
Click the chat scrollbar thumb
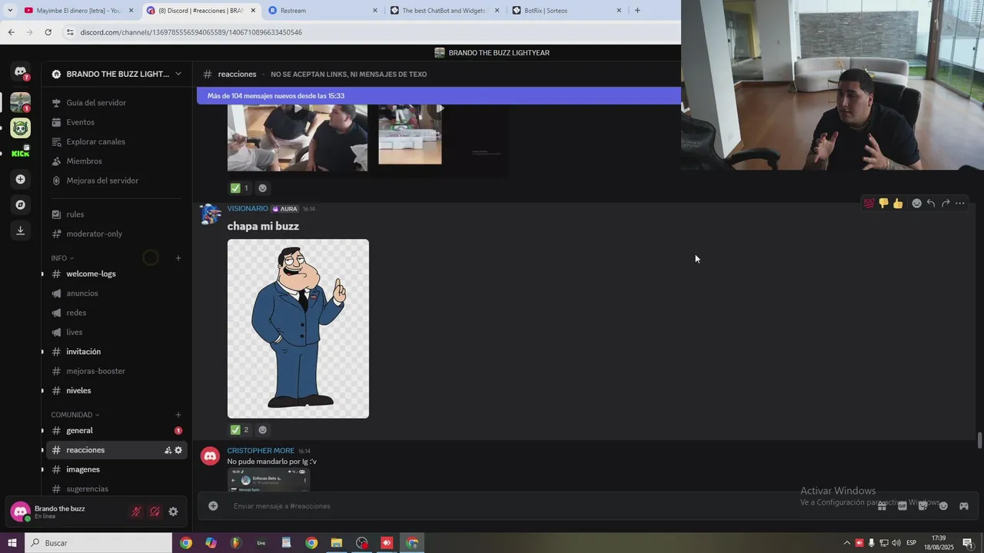979,441
